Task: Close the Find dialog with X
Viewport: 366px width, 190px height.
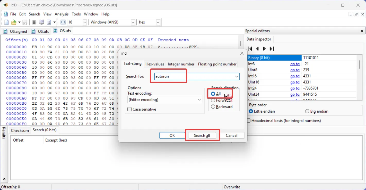Action: point(242,53)
